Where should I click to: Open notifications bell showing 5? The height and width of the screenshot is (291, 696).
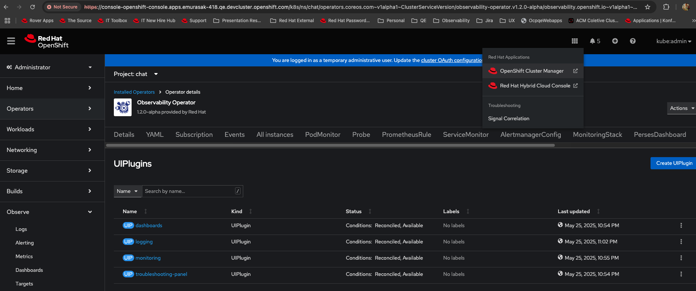[x=595, y=41]
